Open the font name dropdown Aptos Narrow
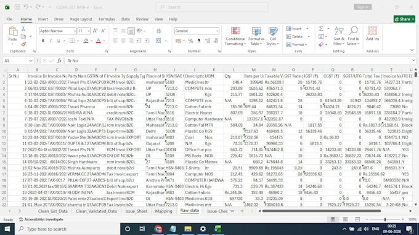419x235 pixels. coord(75,31)
